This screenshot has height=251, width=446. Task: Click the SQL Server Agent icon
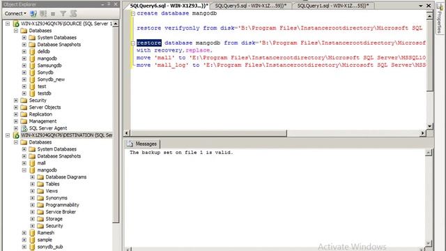click(x=24, y=128)
